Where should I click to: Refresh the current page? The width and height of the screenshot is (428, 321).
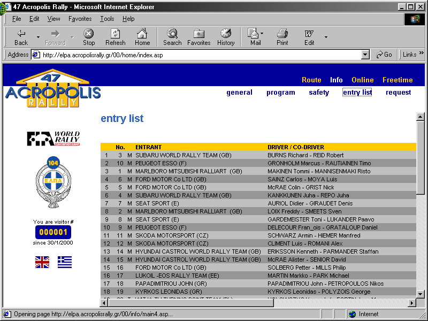click(x=116, y=37)
